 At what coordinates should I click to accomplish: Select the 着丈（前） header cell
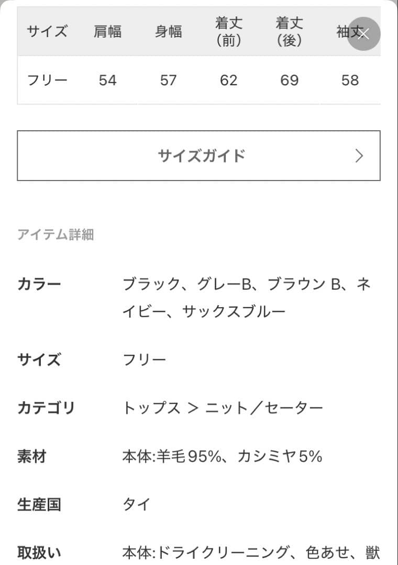point(228,32)
